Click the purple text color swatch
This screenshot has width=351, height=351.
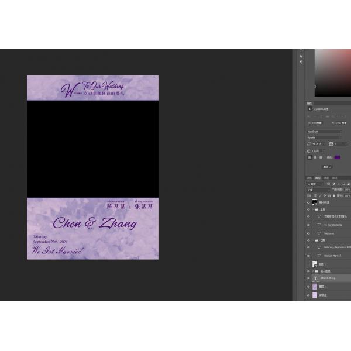(x=338, y=157)
